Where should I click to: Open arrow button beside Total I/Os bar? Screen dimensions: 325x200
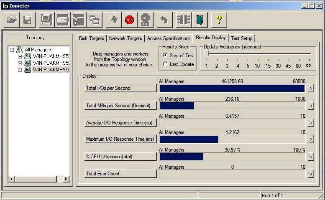tap(310, 88)
